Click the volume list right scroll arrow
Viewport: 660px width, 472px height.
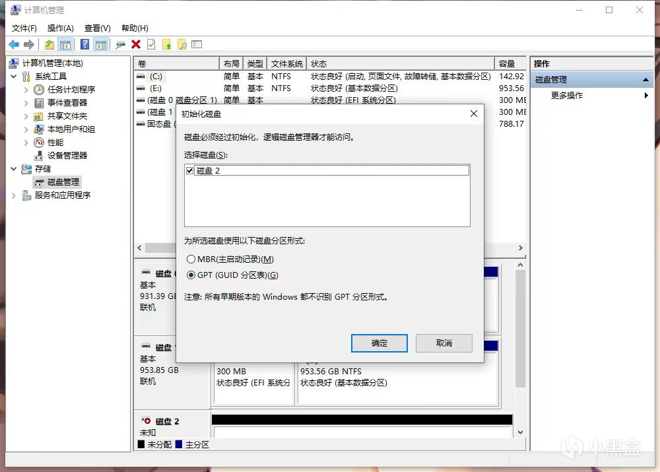pyautogui.click(x=521, y=248)
